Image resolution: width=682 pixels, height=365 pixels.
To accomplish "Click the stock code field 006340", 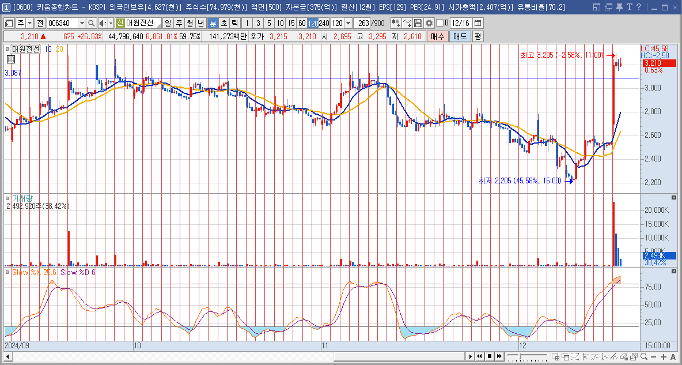I will point(62,23).
